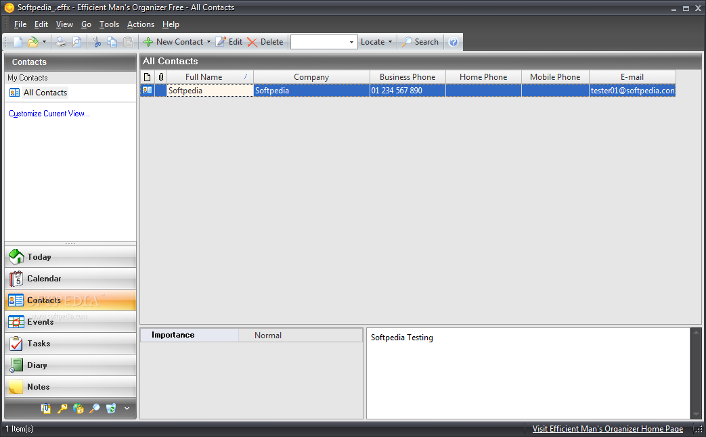
Task: Click the magnifier search icon in sidebar footer
Action: (x=95, y=408)
